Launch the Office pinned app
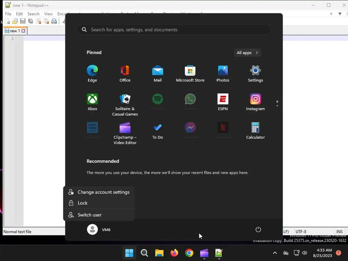The height and width of the screenshot is (261, 348). tap(125, 74)
